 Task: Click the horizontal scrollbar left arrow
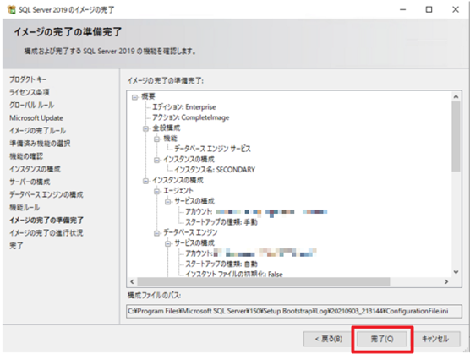click(x=132, y=282)
